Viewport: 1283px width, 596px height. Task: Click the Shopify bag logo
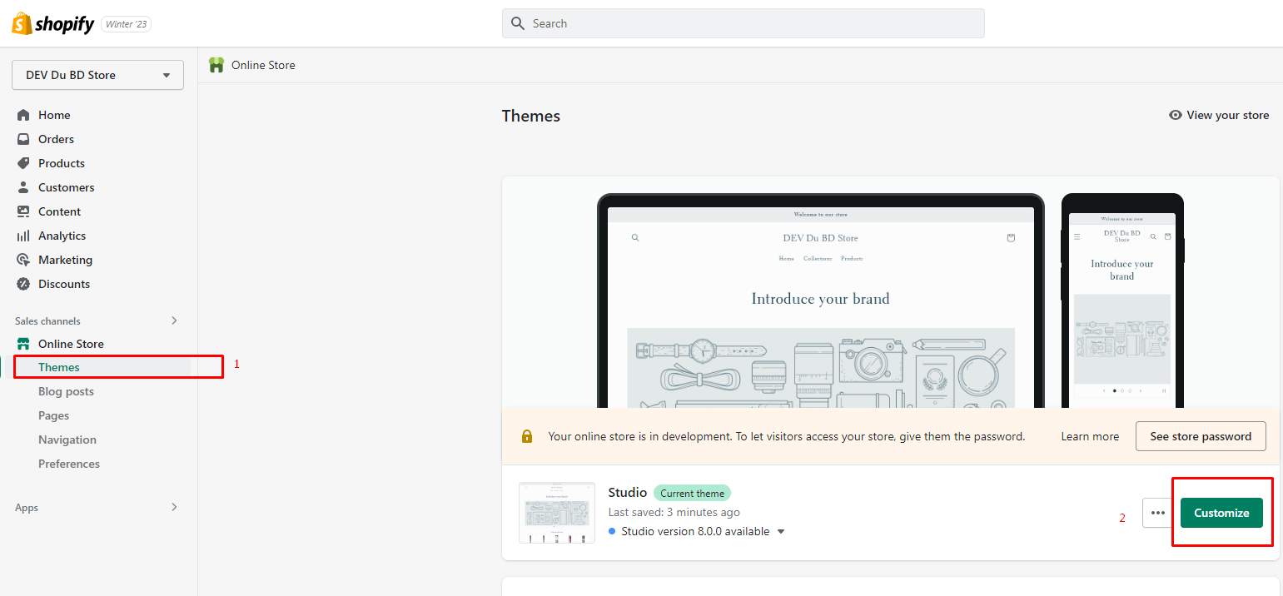click(22, 23)
